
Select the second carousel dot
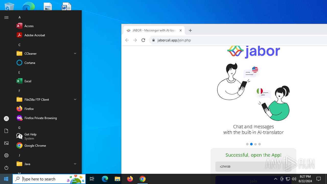click(251, 144)
